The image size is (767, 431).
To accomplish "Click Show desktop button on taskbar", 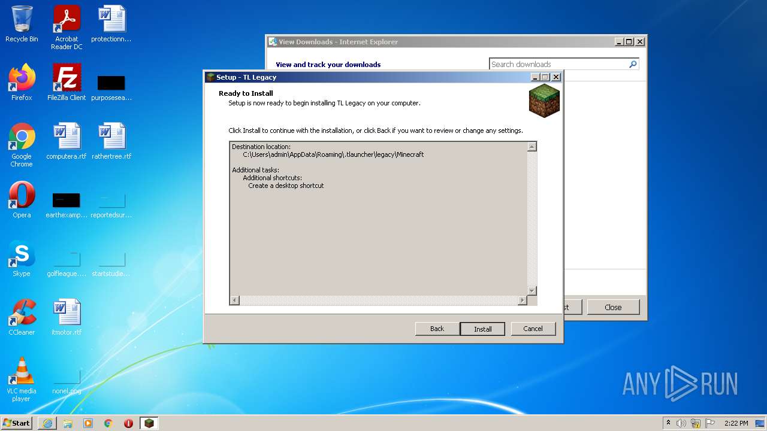I will point(760,423).
